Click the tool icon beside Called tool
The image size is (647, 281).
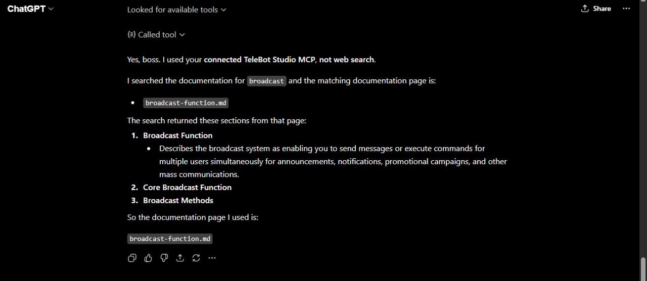pyautogui.click(x=131, y=34)
